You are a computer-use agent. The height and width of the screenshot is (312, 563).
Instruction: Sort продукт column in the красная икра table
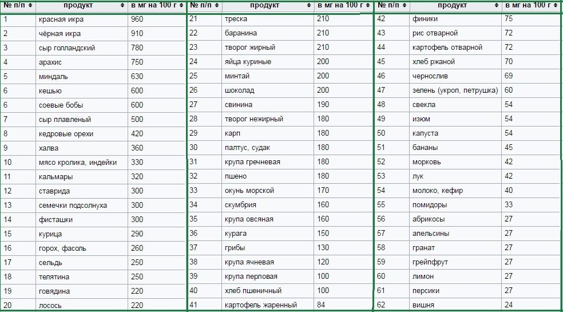[x=122, y=5]
